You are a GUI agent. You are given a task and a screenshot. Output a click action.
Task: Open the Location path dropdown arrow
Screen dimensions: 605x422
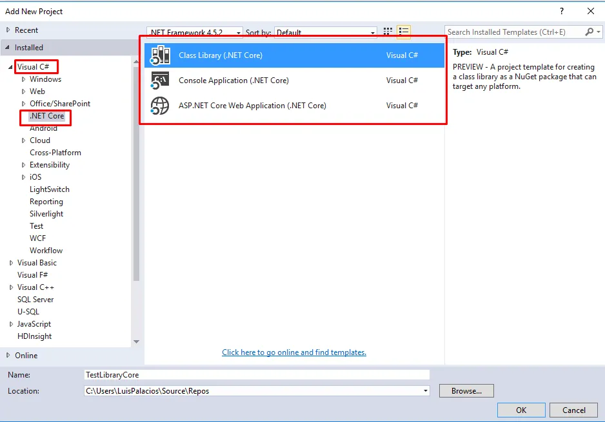426,391
